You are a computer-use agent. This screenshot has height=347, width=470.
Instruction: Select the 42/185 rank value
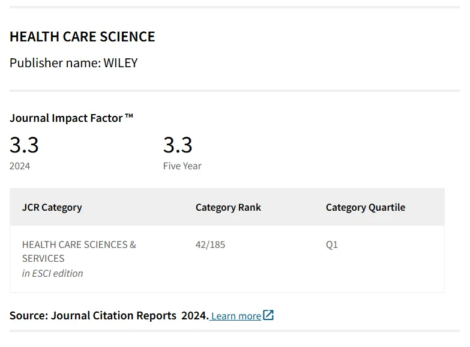point(210,245)
